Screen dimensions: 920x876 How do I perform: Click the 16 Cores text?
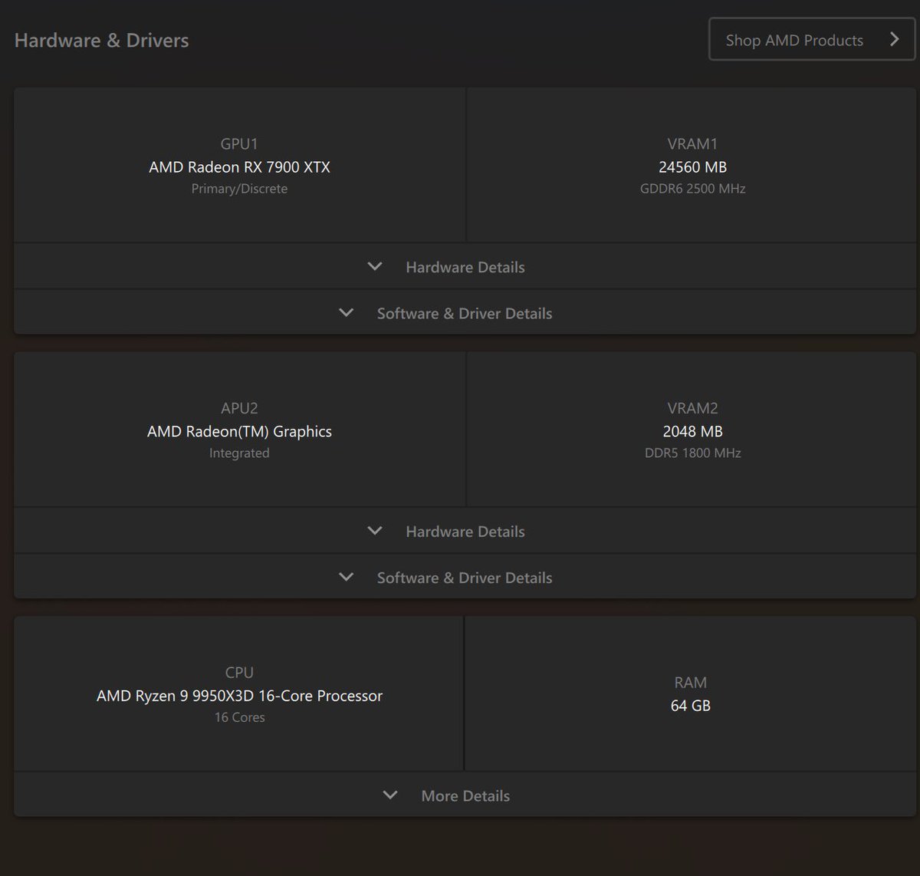pos(239,717)
